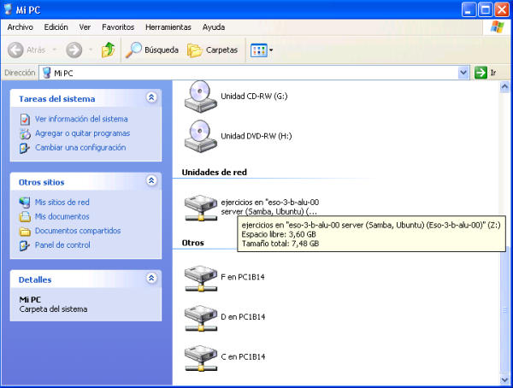Open the Unidad CD-RW (G:) drive icon
This screenshot has width=513, height=388.
200,95
